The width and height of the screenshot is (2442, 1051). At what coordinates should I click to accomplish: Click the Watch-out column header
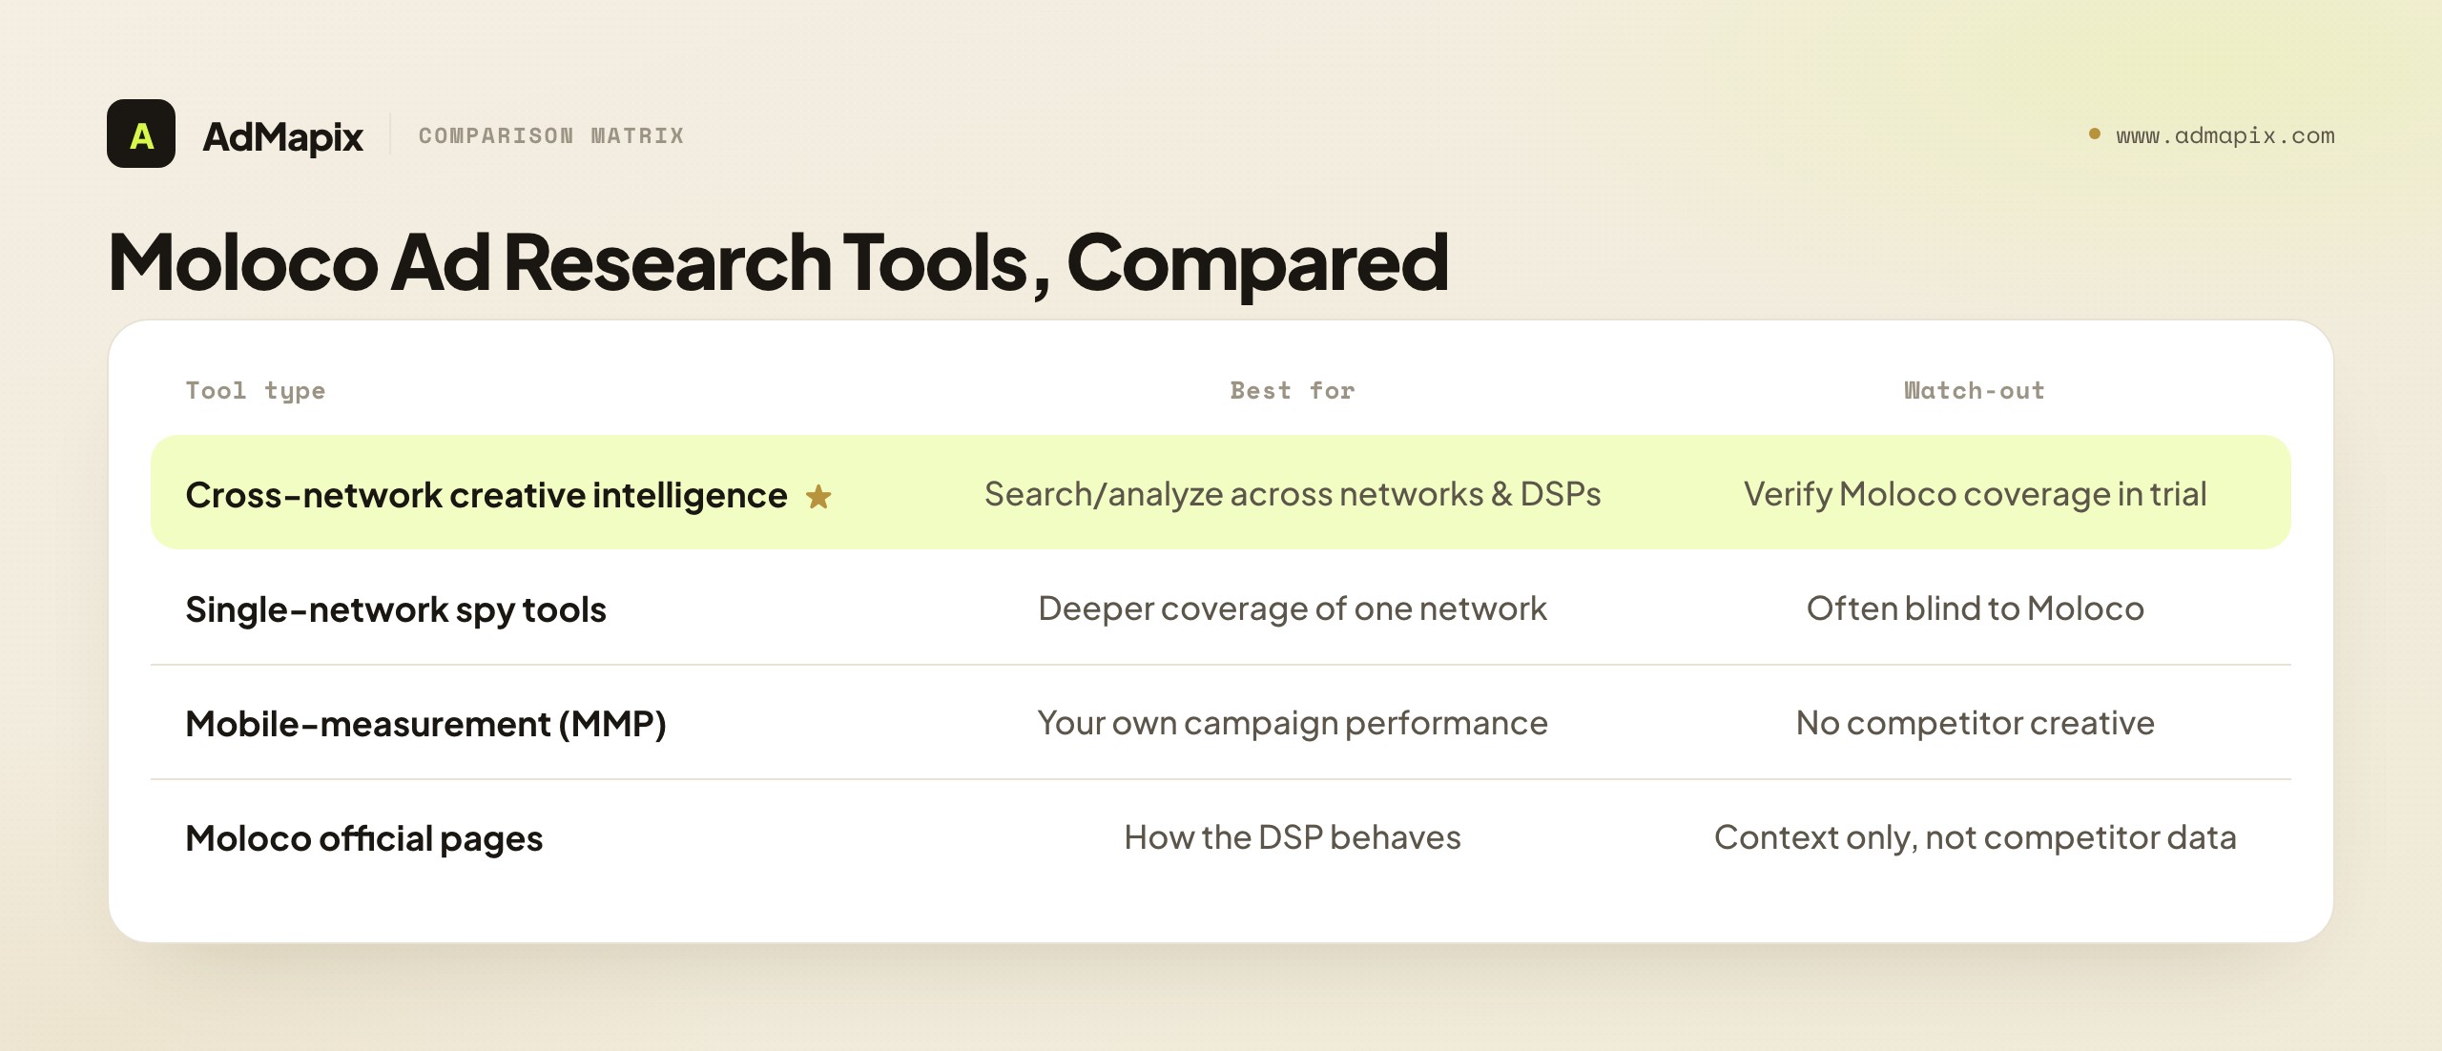(1975, 390)
